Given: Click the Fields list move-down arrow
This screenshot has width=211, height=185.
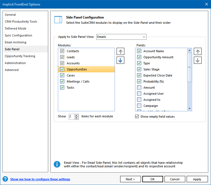Looking at the screenshot, I should tap(197, 60).
